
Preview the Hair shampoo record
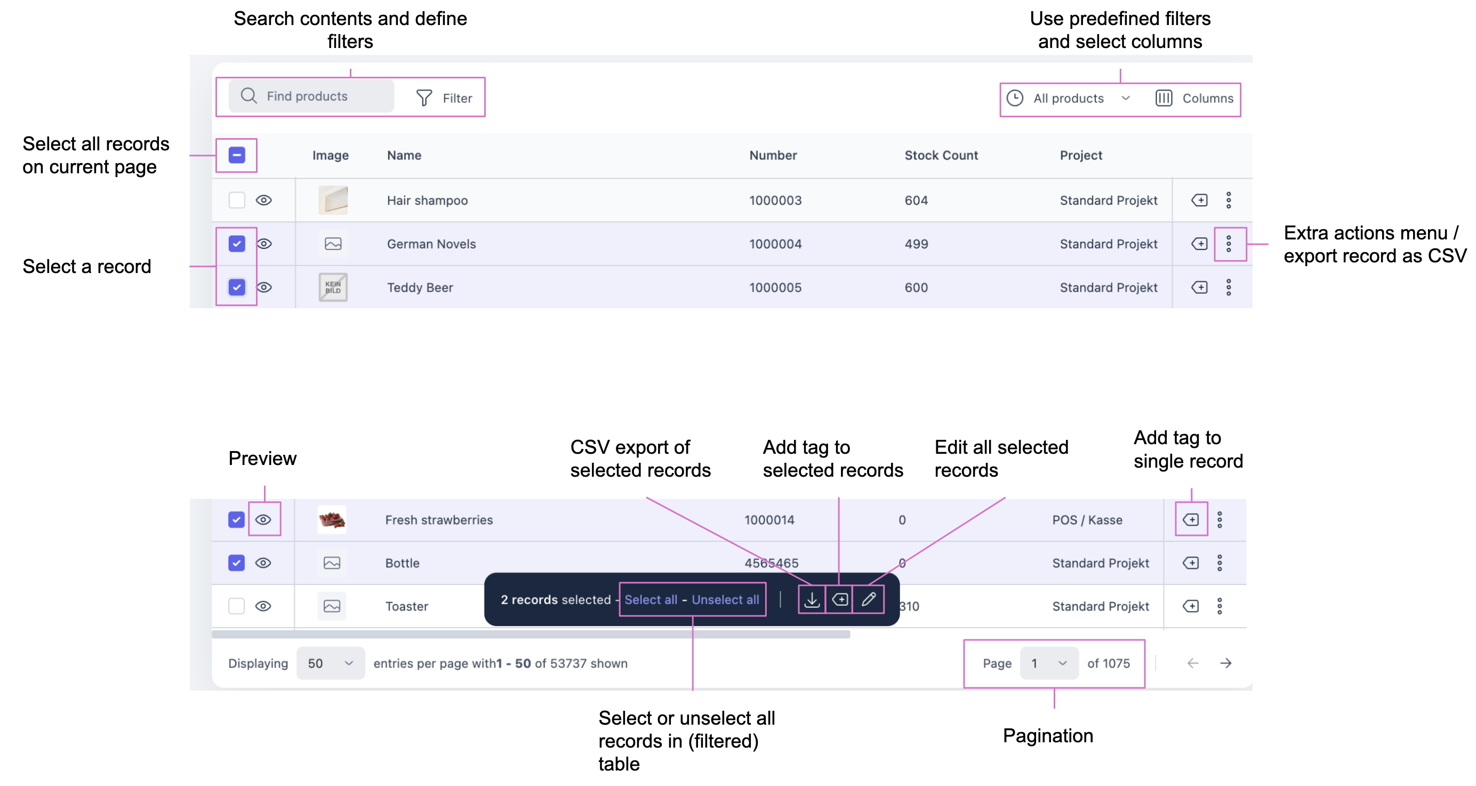(x=263, y=200)
